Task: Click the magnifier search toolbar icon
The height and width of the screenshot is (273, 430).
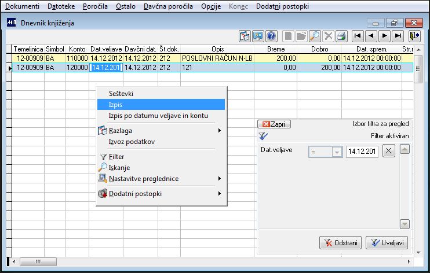Action: pyautogui.click(x=315, y=36)
